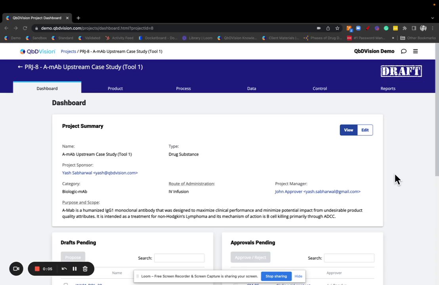Hide the Loom sharing notification
The height and width of the screenshot is (285, 439).
(x=298, y=276)
